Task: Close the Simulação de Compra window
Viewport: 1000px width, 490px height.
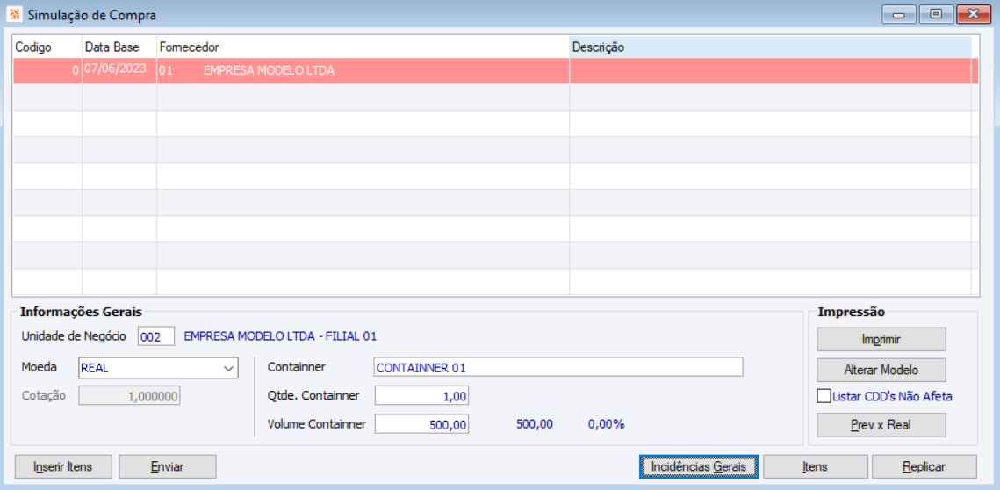Action: coord(973,13)
